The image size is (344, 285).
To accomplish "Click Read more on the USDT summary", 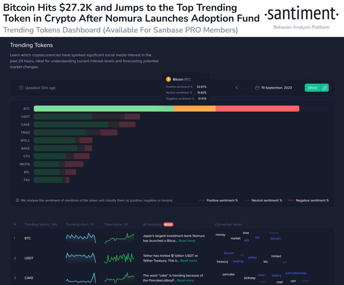I will 188,260.
